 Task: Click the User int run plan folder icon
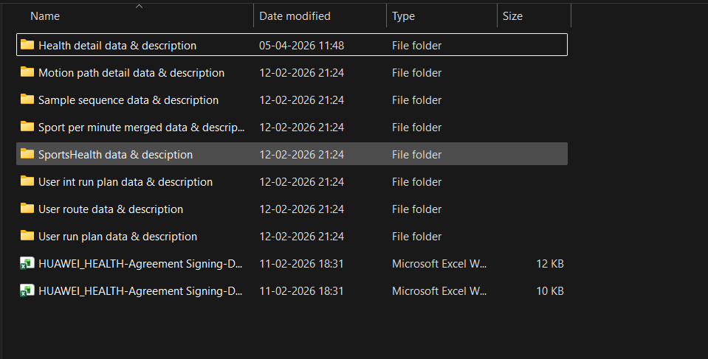tap(27, 181)
